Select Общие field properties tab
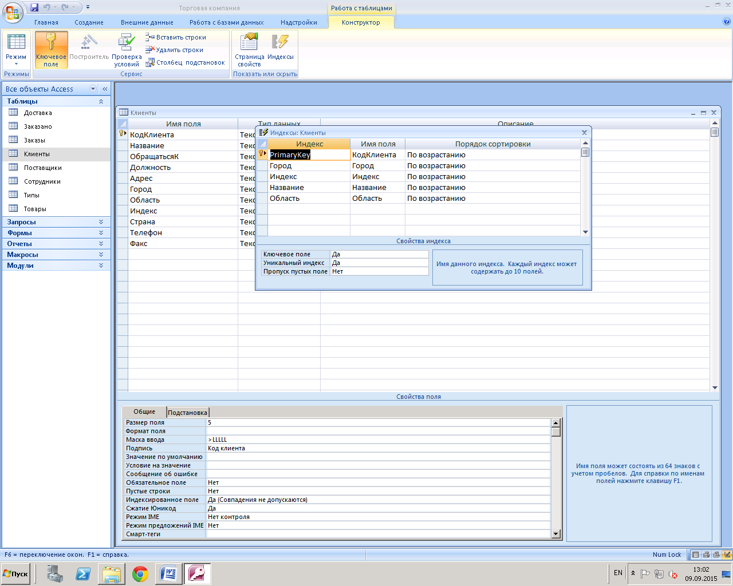 (x=144, y=411)
